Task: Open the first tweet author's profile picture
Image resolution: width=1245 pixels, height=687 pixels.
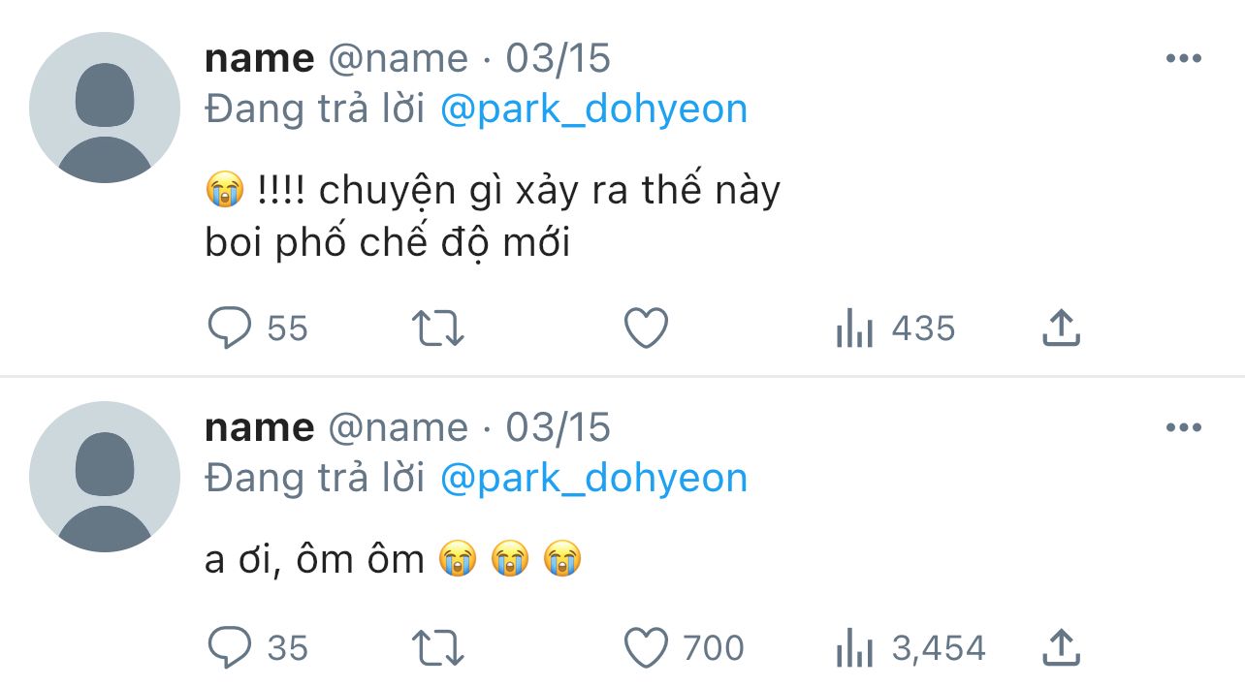Action: pyautogui.click(x=105, y=108)
